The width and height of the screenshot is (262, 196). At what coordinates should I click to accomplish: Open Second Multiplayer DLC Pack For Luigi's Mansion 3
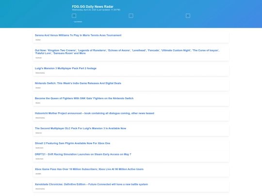pyautogui.click(x=81, y=128)
